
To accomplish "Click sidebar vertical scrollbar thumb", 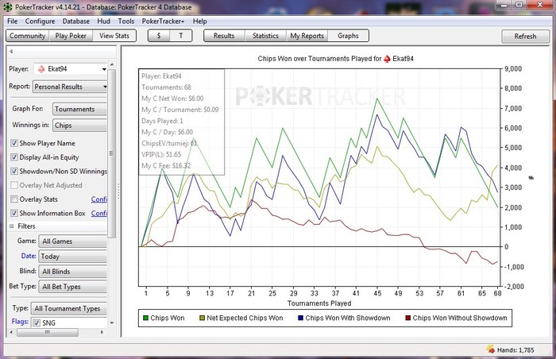I will (112, 153).
